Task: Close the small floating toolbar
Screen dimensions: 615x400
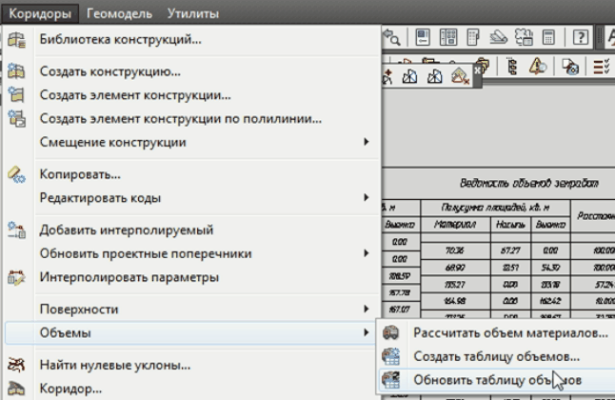Action: click(x=477, y=70)
